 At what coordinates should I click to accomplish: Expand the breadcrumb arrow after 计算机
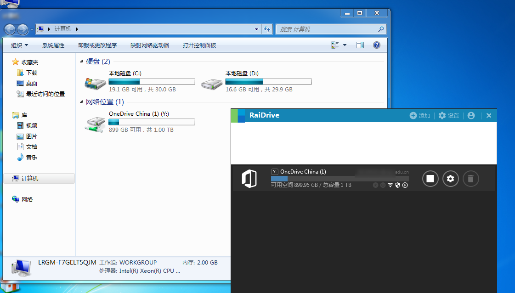coord(77,29)
